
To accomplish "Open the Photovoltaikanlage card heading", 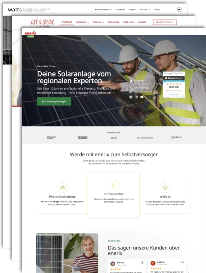I will [62, 197].
